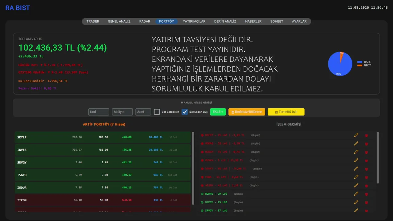Go to the RADAR tab
Viewport: 393px width, 221px height.
tap(145, 21)
